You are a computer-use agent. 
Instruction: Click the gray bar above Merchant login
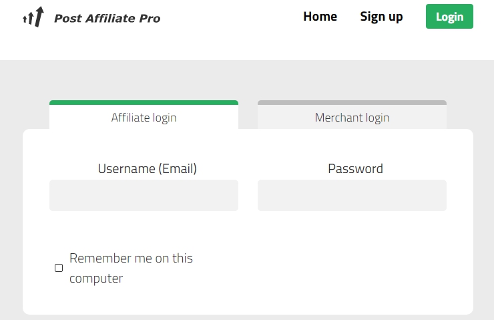click(x=352, y=103)
